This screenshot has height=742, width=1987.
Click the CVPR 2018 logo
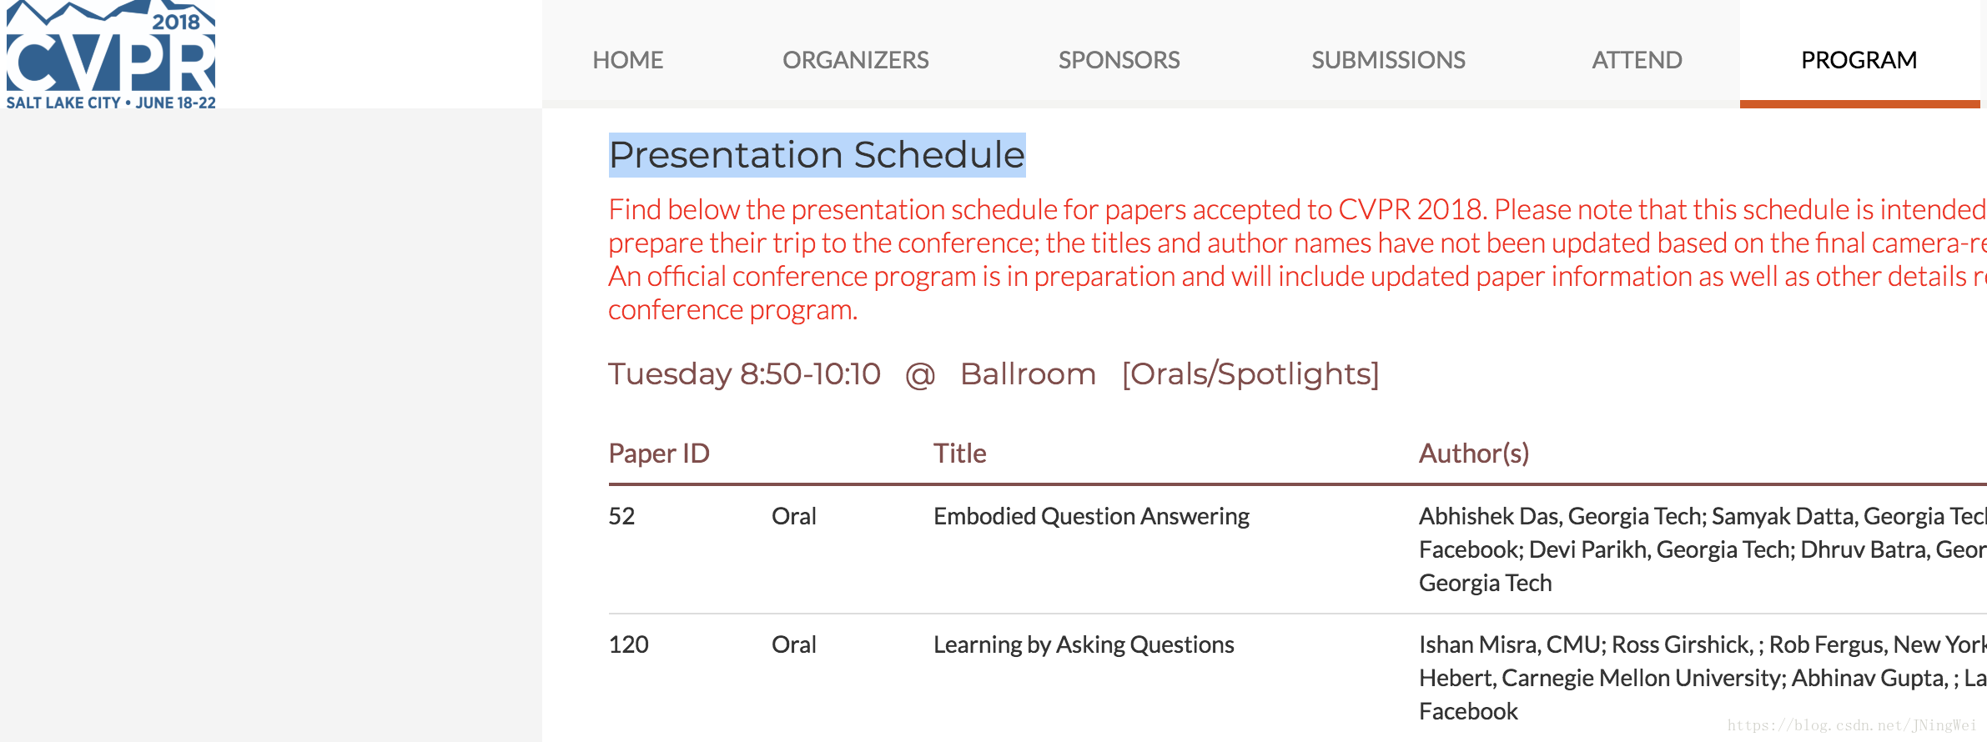pyautogui.click(x=111, y=55)
